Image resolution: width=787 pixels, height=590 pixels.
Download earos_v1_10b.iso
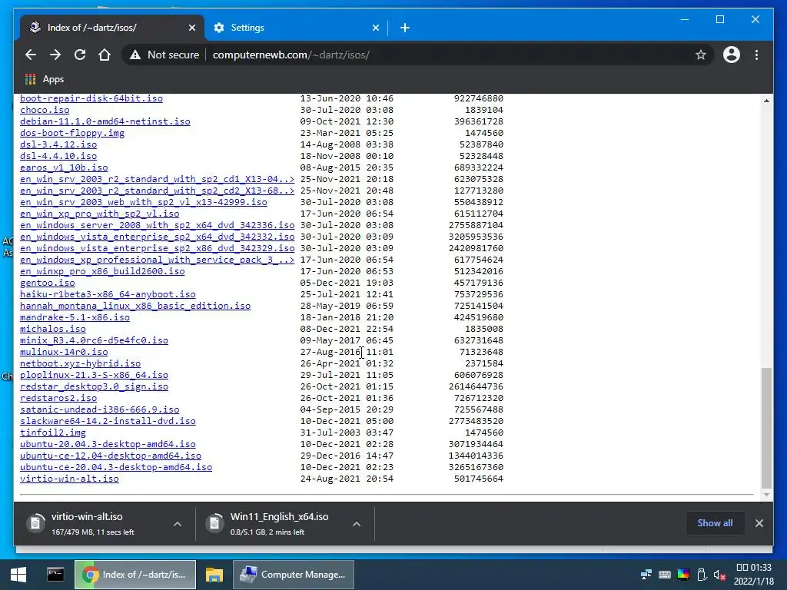coord(64,167)
